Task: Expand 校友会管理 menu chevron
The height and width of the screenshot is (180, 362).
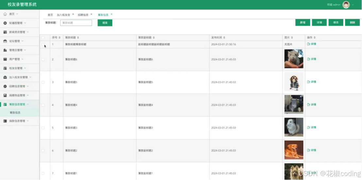Action: click(x=25, y=68)
